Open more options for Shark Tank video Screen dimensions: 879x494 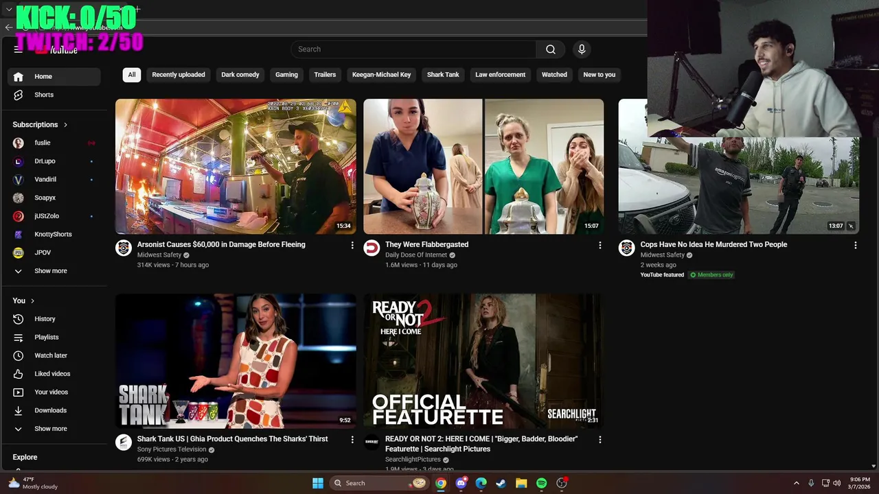point(352,440)
